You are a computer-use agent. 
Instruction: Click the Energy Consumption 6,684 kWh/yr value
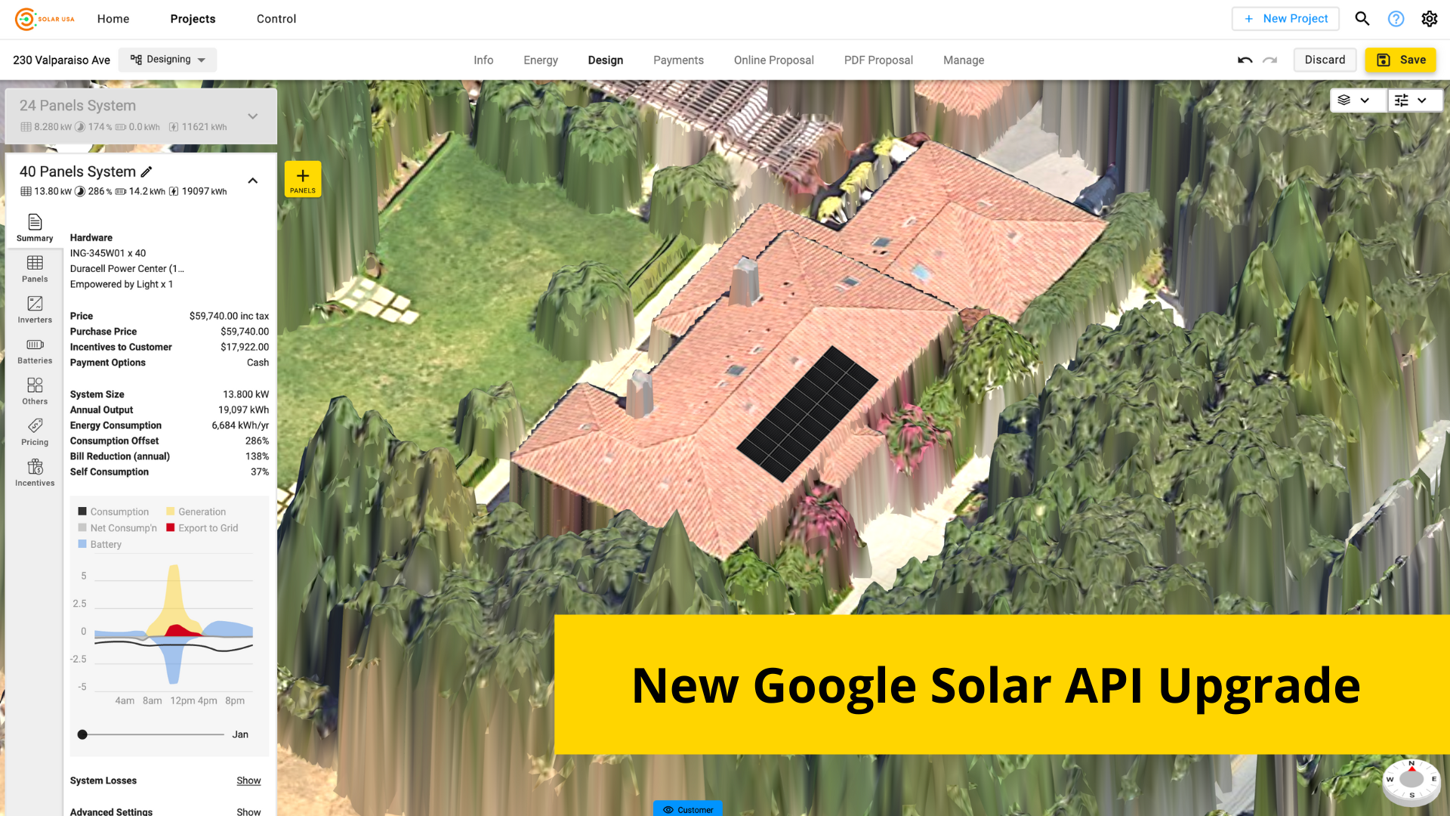[240, 425]
